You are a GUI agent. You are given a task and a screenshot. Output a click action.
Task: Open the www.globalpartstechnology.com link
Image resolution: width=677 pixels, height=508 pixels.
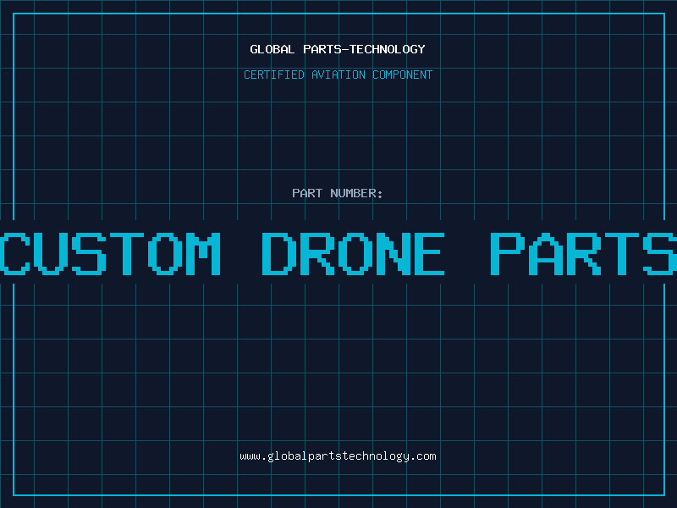(338, 456)
